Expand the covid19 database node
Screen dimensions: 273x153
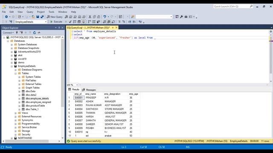(12, 59)
